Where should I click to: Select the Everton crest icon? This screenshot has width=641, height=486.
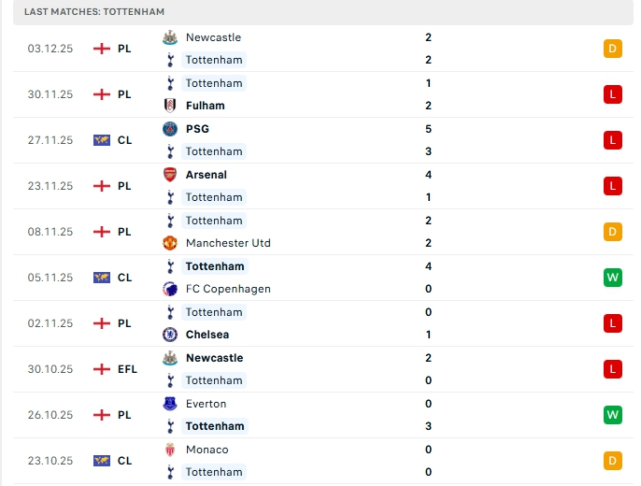[170, 404]
